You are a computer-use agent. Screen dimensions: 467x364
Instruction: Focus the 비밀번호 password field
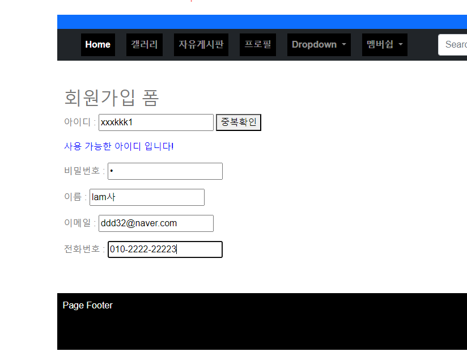165,171
